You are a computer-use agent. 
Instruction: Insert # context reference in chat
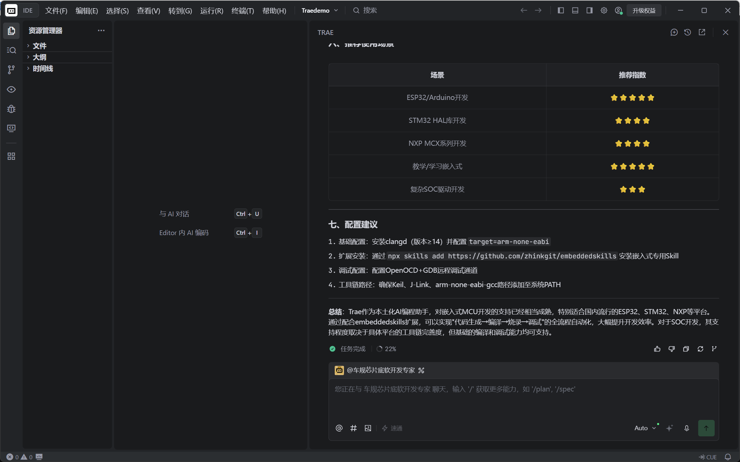(x=354, y=428)
